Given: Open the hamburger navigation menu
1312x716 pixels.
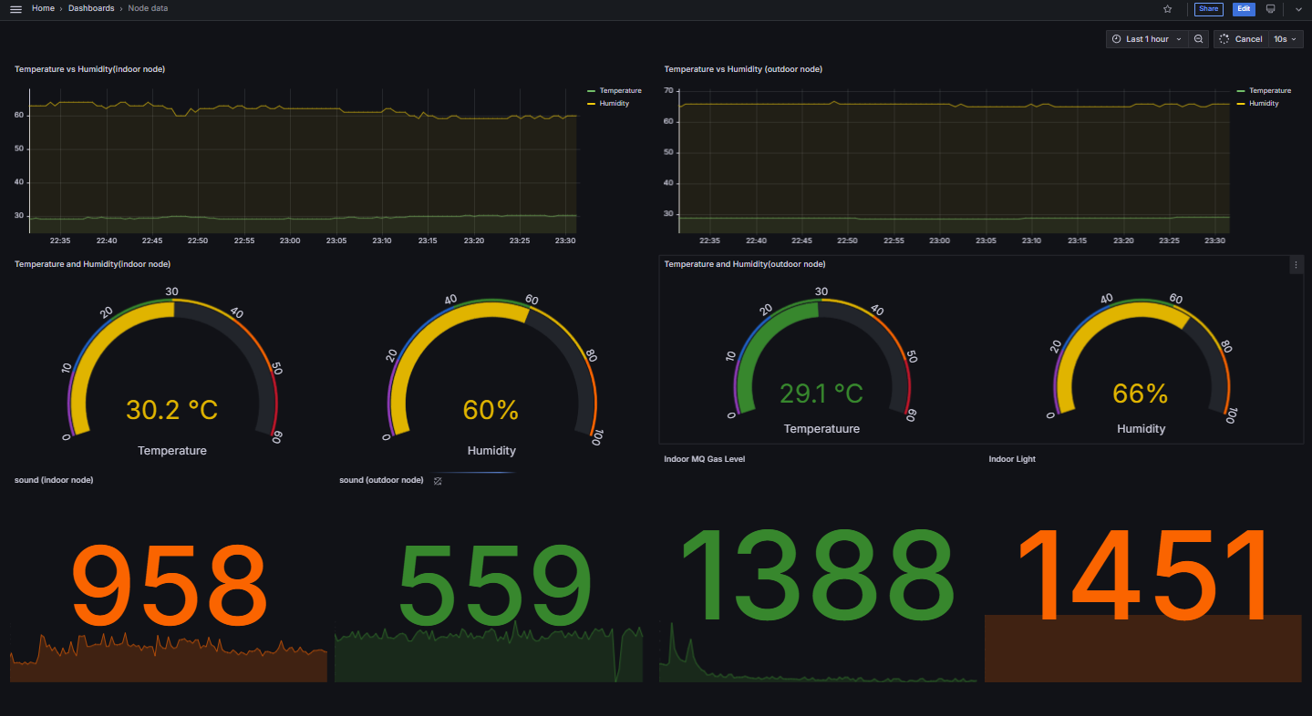Looking at the screenshot, I should pyautogui.click(x=15, y=9).
